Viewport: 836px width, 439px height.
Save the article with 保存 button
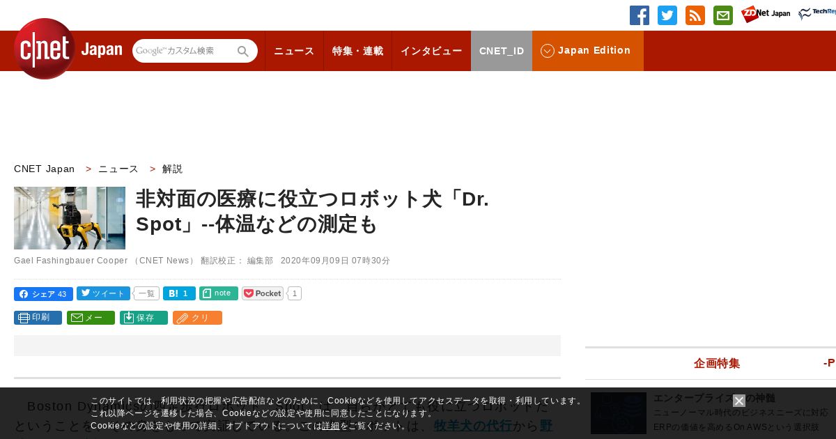(144, 318)
